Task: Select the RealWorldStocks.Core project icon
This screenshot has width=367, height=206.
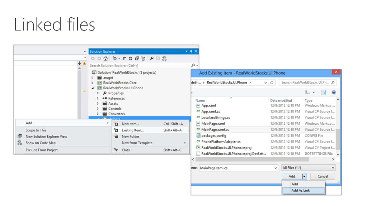Action: point(99,83)
